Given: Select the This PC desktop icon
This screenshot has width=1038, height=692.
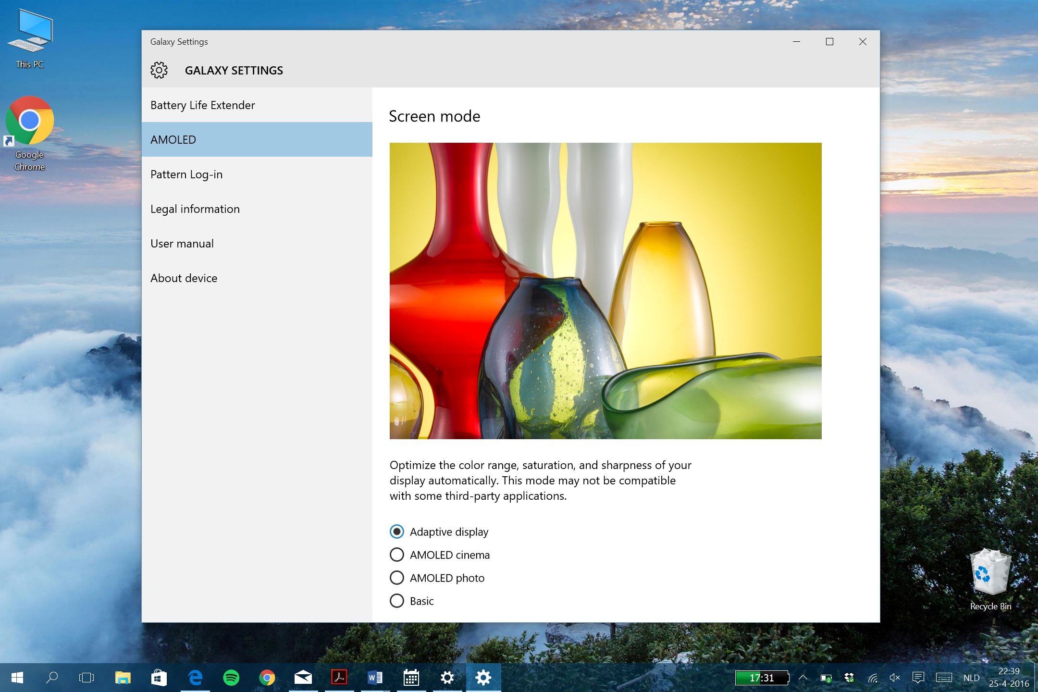Looking at the screenshot, I should tap(30, 38).
